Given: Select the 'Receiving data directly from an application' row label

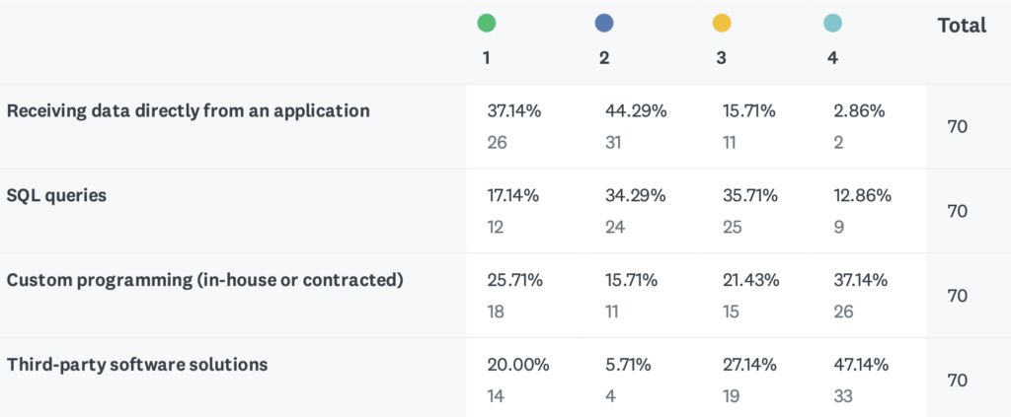Looking at the screenshot, I should point(189,110).
